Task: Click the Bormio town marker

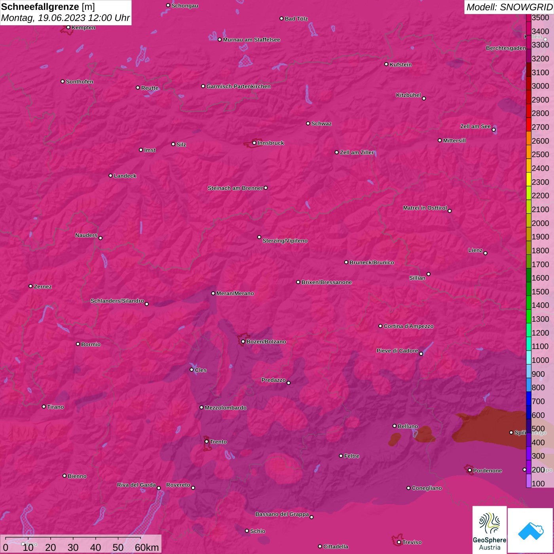Action: (x=78, y=344)
